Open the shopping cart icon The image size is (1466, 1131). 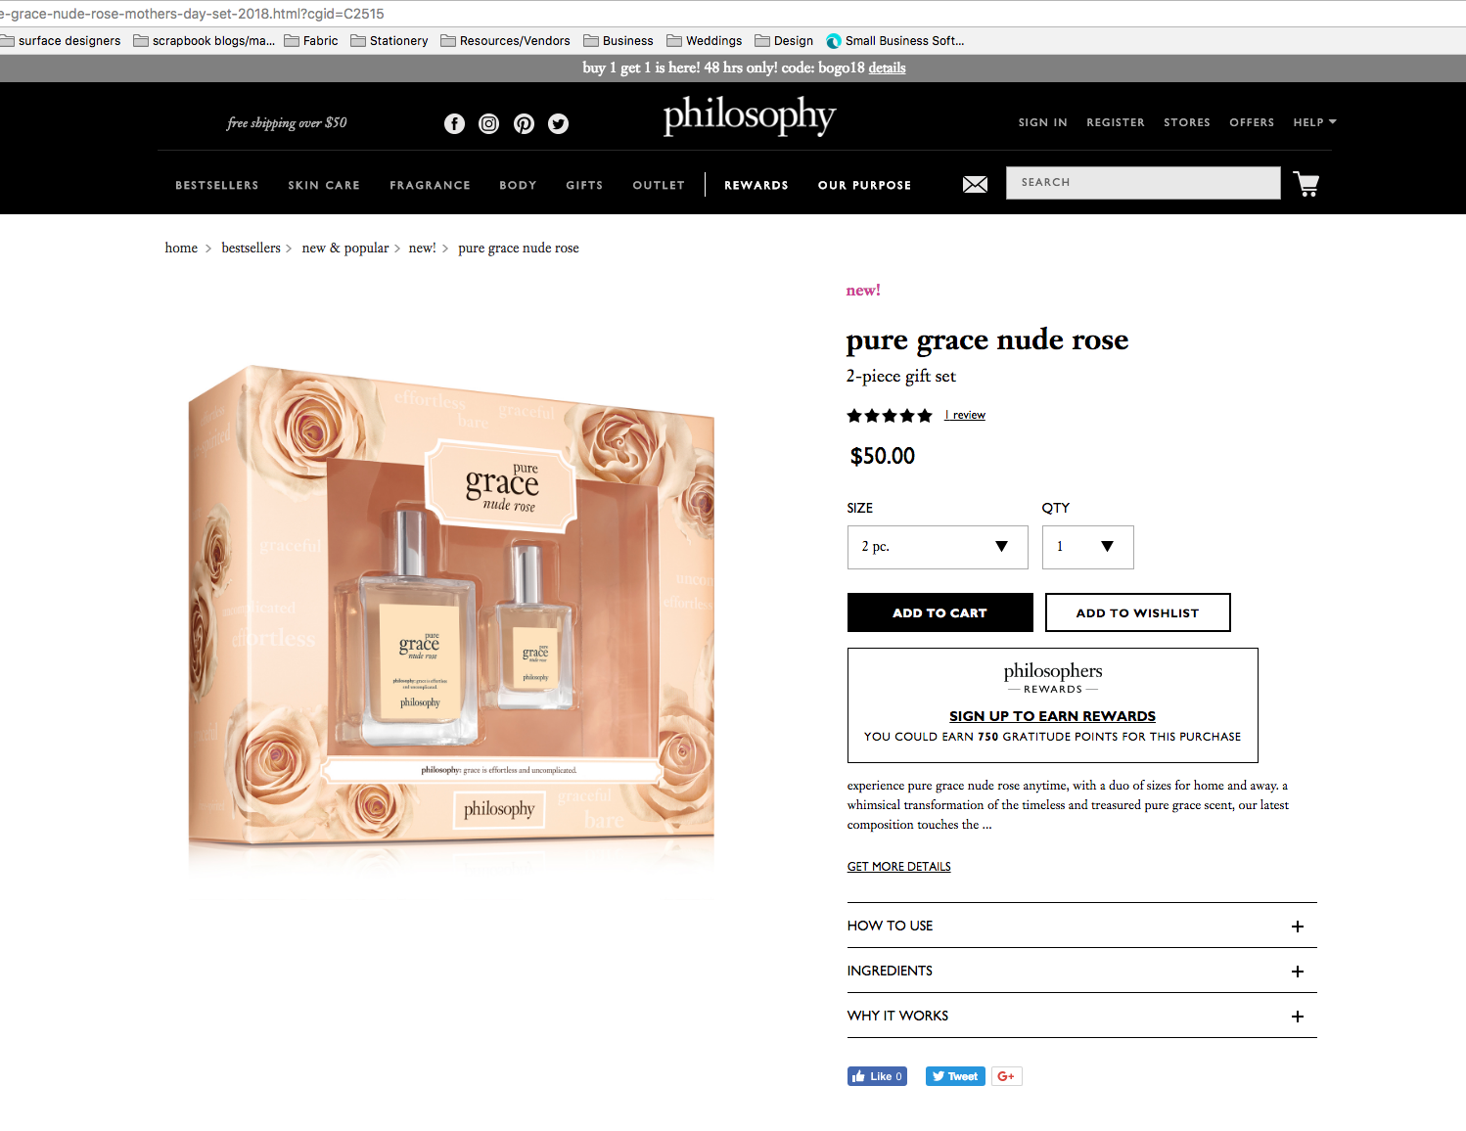click(1306, 184)
